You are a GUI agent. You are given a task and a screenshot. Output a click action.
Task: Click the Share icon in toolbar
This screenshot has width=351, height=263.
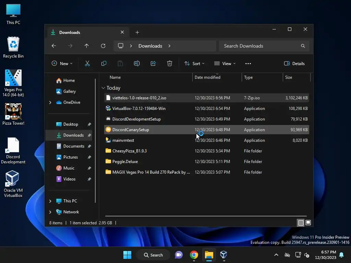(x=153, y=63)
